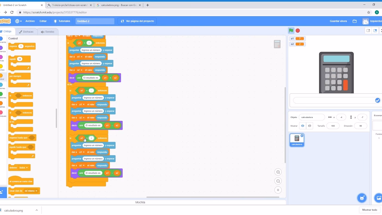The height and width of the screenshot is (215, 382).
Task: Open the backdrop chooser icon
Action: tap(378, 198)
